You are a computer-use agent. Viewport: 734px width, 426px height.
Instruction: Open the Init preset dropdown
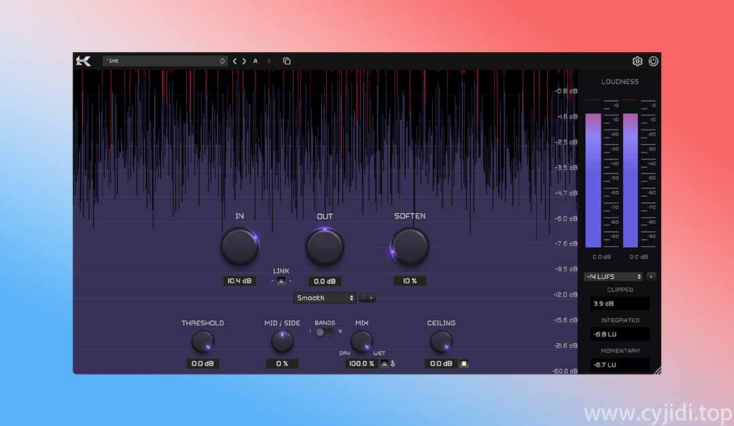click(x=164, y=61)
